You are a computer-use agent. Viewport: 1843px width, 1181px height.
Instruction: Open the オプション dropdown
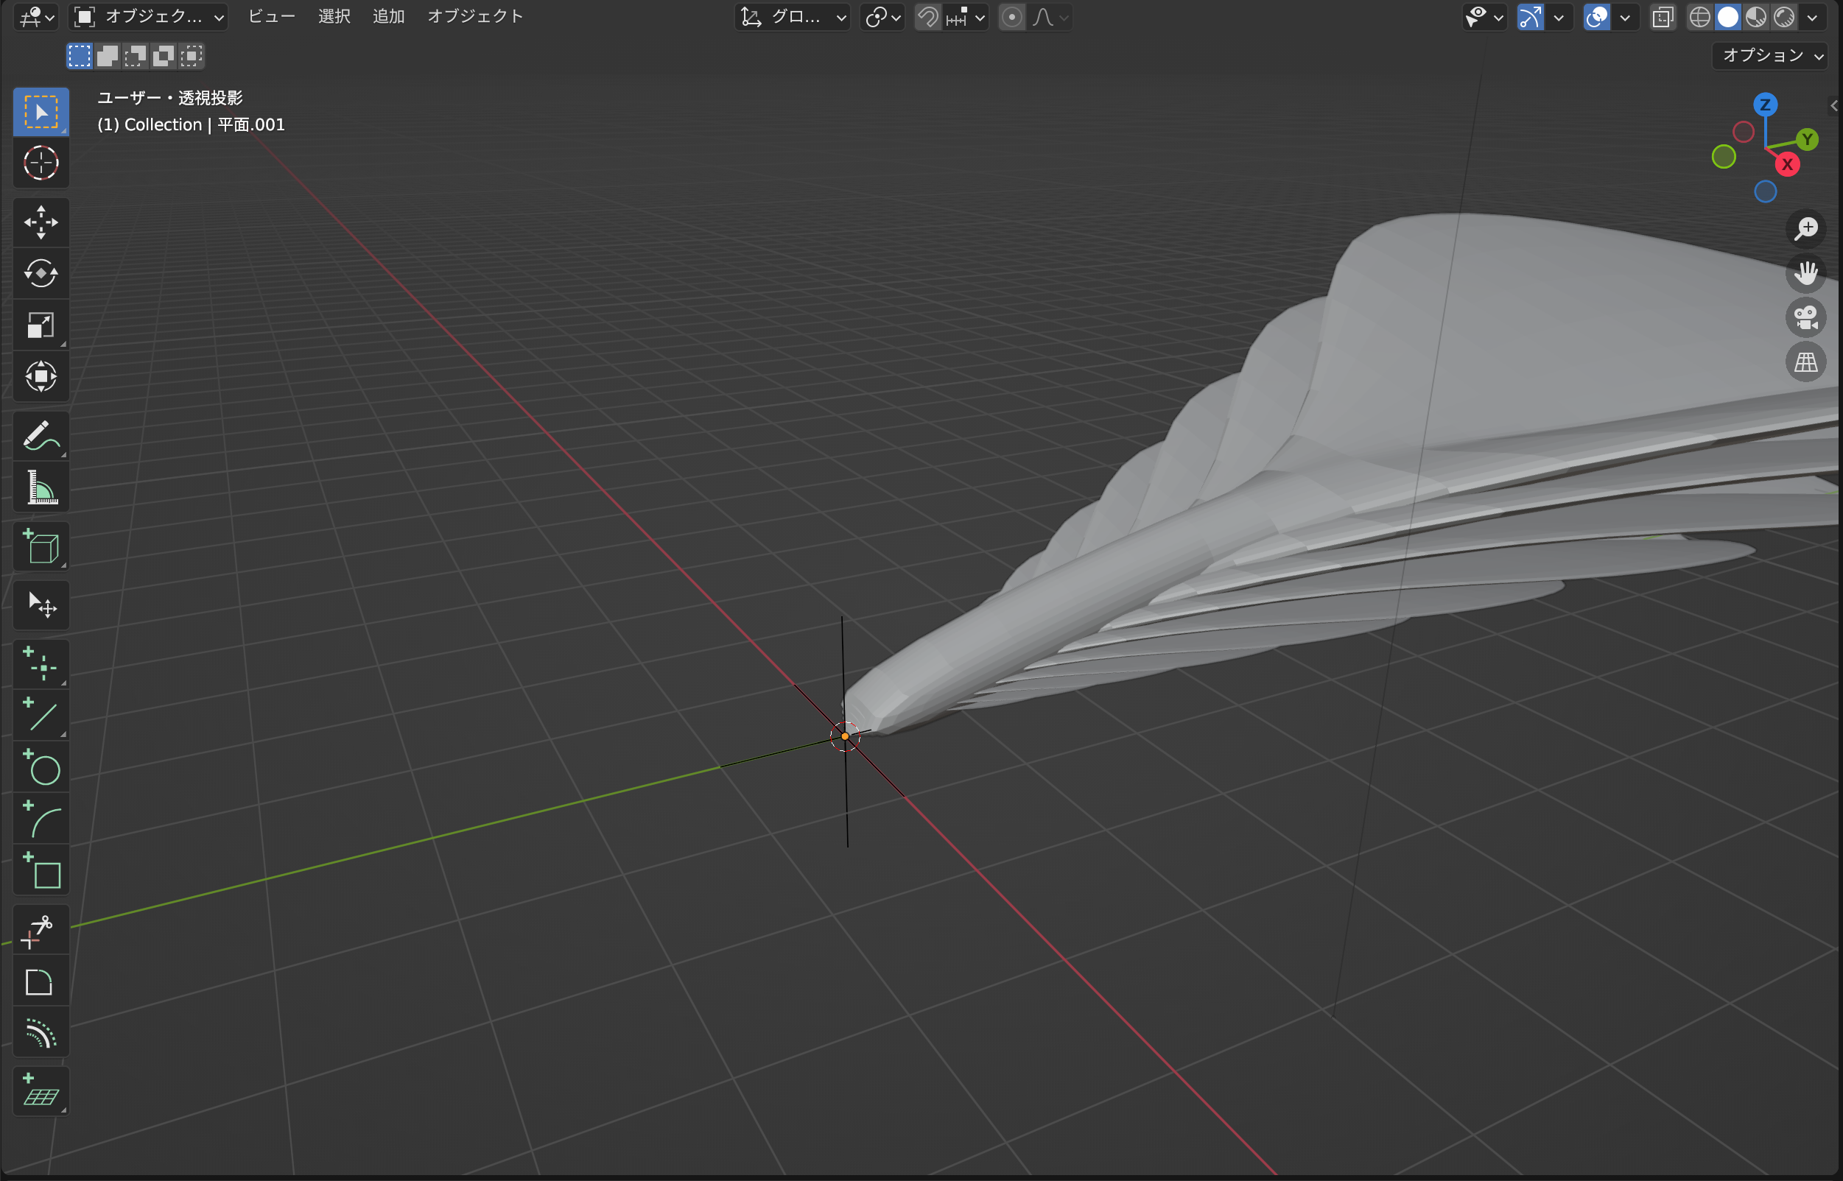tap(1771, 55)
